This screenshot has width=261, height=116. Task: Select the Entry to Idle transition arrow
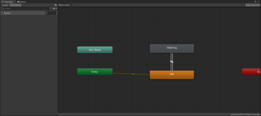[x=133, y=74]
